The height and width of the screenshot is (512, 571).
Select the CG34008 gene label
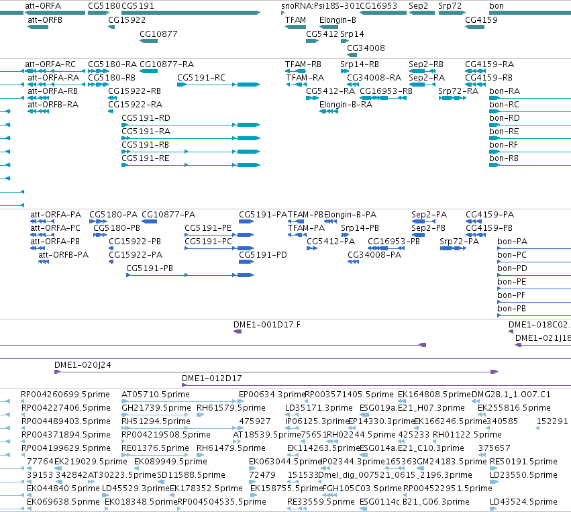coord(366,48)
